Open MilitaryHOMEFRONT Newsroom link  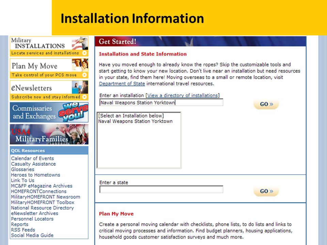point(45,197)
